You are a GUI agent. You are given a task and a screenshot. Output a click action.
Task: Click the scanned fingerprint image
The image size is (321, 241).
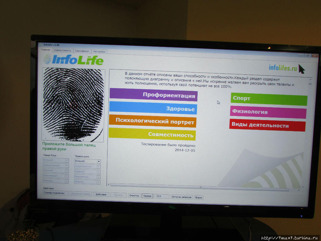click(73, 105)
